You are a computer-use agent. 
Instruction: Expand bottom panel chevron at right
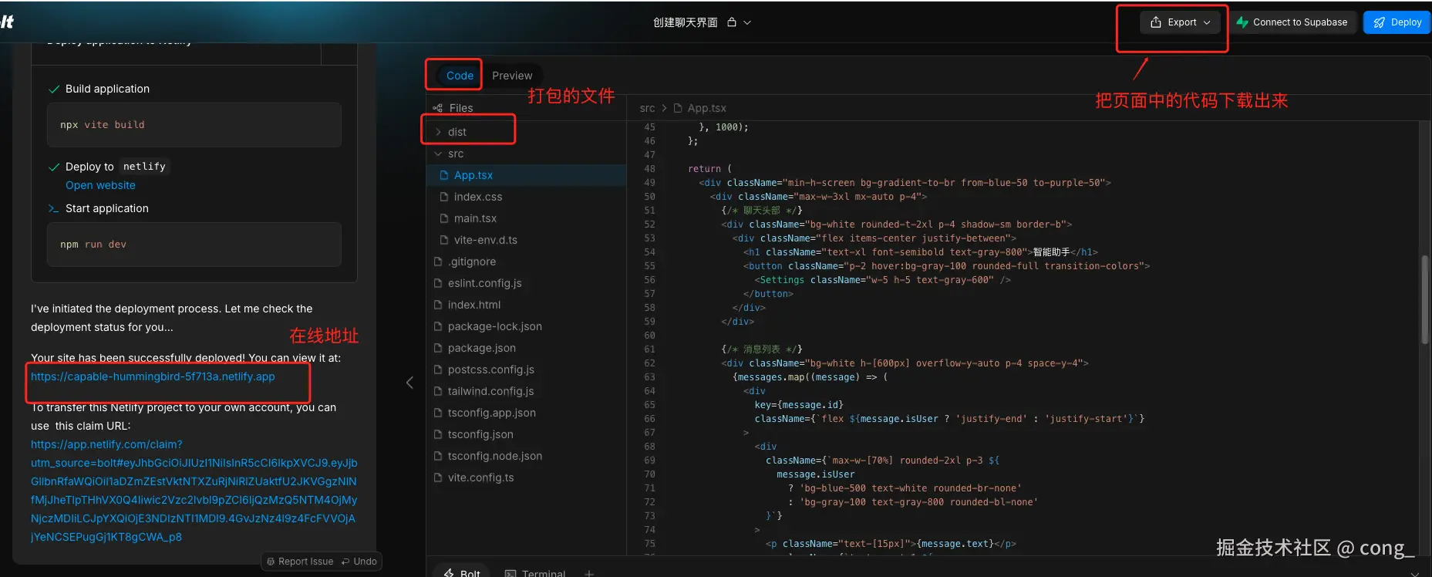tap(1414, 573)
